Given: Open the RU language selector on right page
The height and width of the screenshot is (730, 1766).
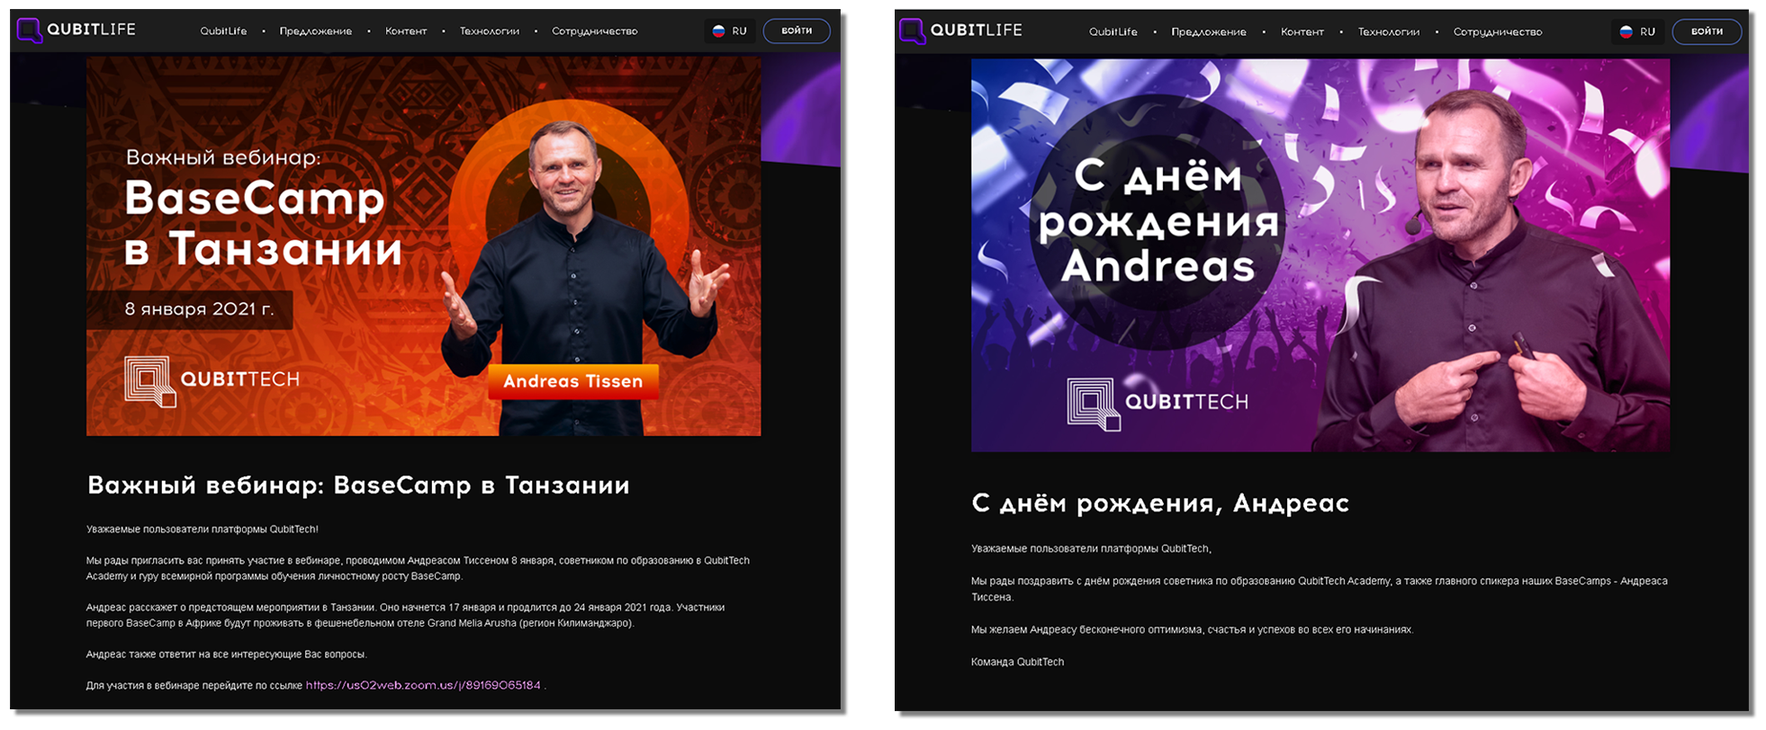Looking at the screenshot, I should click(x=1637, y=31).
